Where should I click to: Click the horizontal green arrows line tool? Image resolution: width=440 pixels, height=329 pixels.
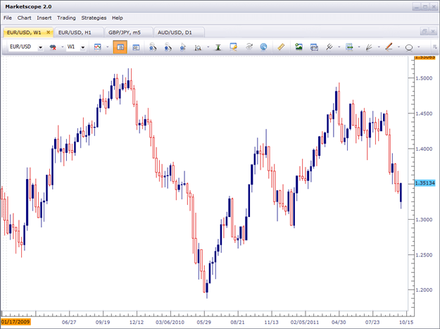(349, 47)
